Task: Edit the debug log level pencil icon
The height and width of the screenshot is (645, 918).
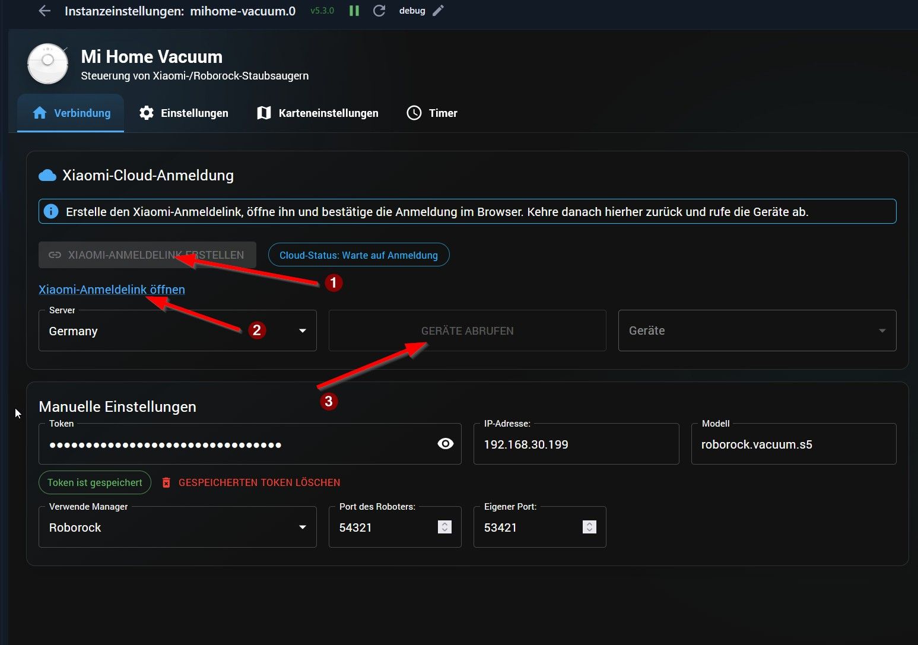Action: point(438,11)
